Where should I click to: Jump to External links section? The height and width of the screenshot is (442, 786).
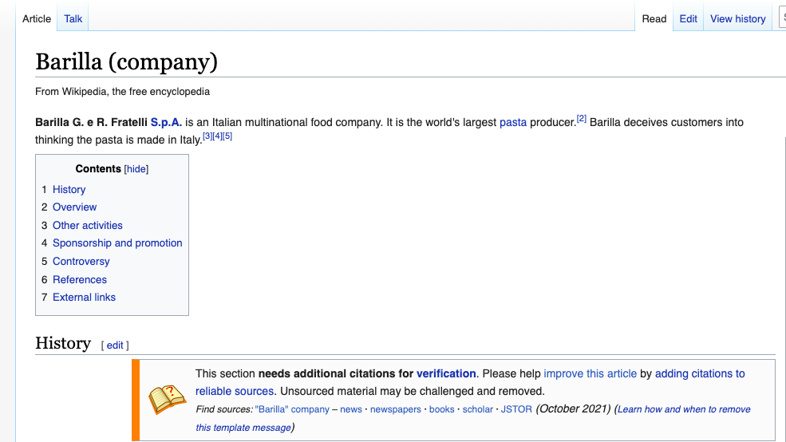coord(85,297)
